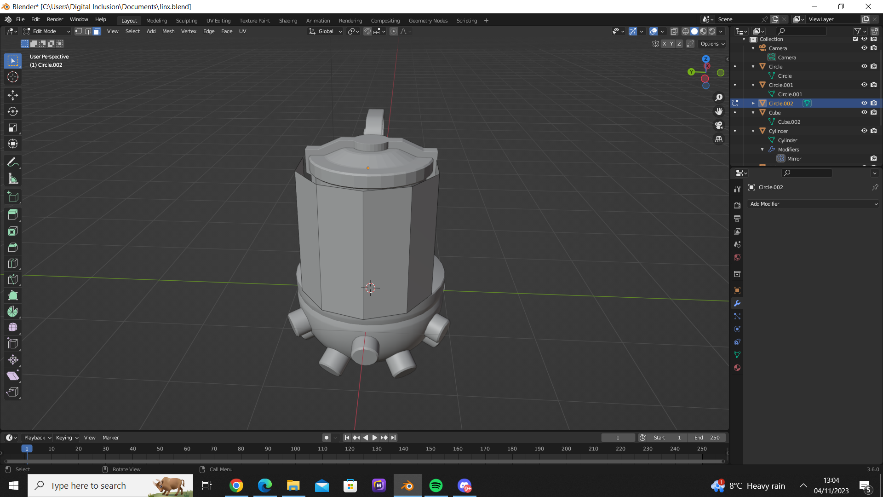Select the Bevel tool
The image size is (883, 497).
point(13,247)
